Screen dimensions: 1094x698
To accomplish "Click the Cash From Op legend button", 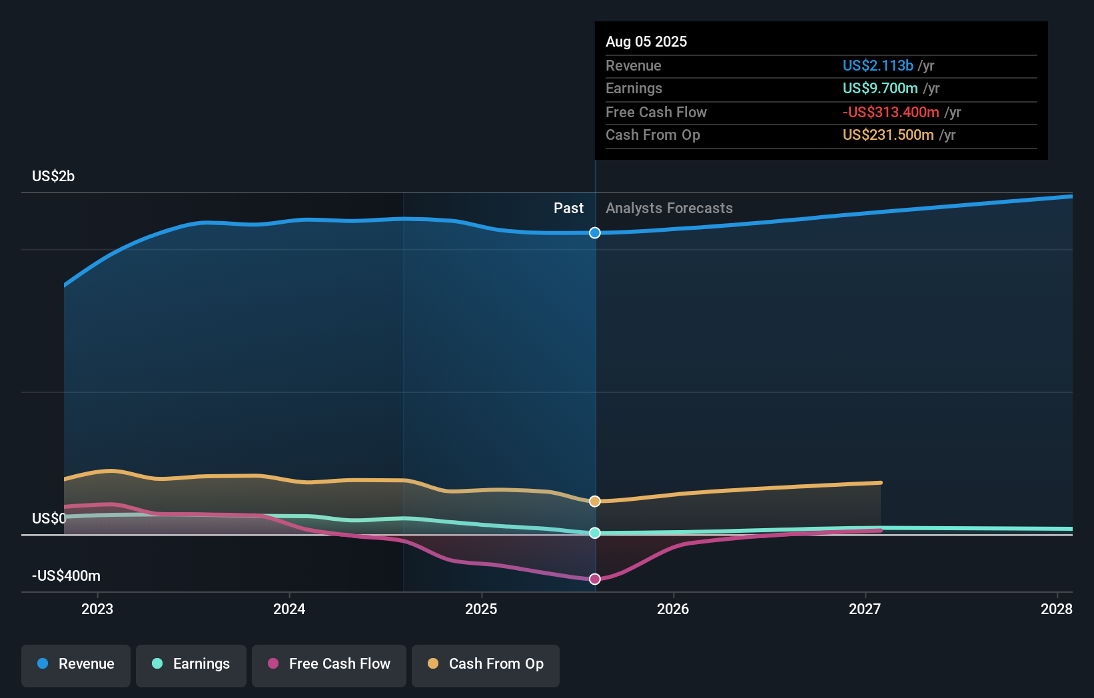I will coord(485,665).
